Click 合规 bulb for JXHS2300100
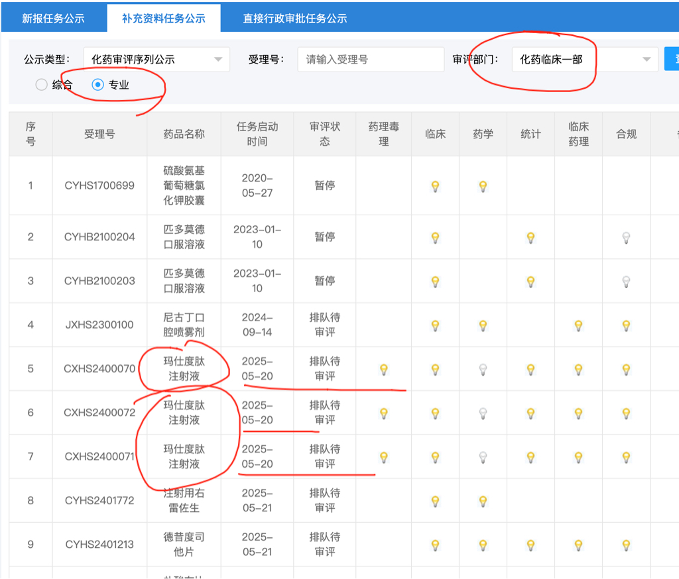This screenshot has height=579, width=679. coord(626,325)
